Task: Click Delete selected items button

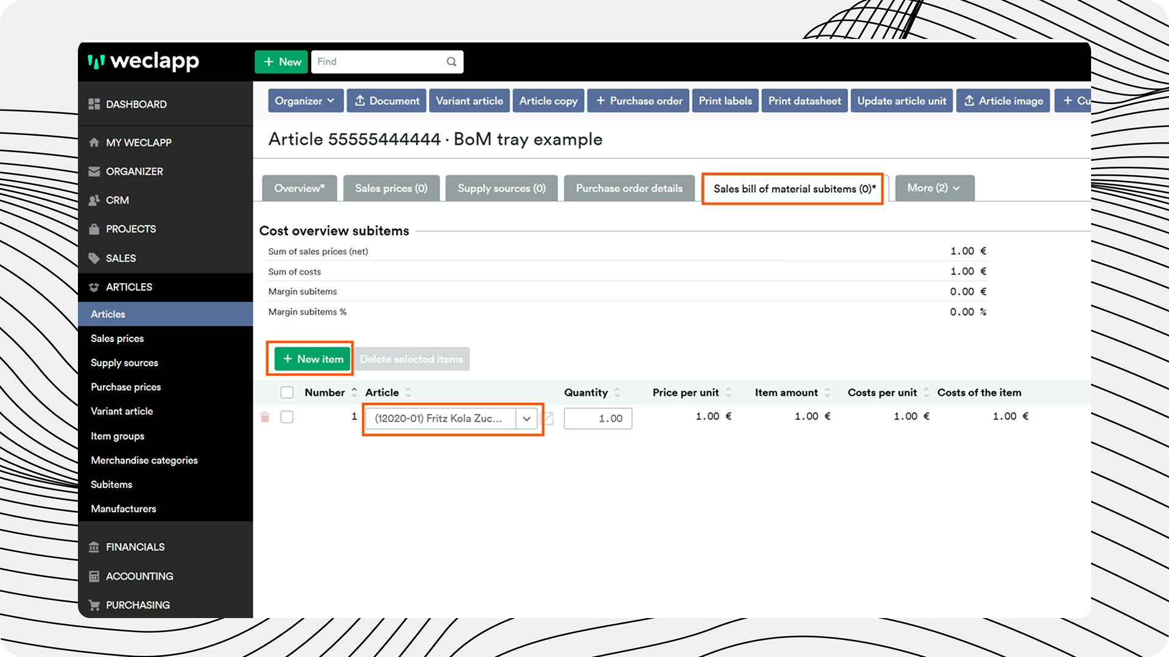Action: (411, 359)
